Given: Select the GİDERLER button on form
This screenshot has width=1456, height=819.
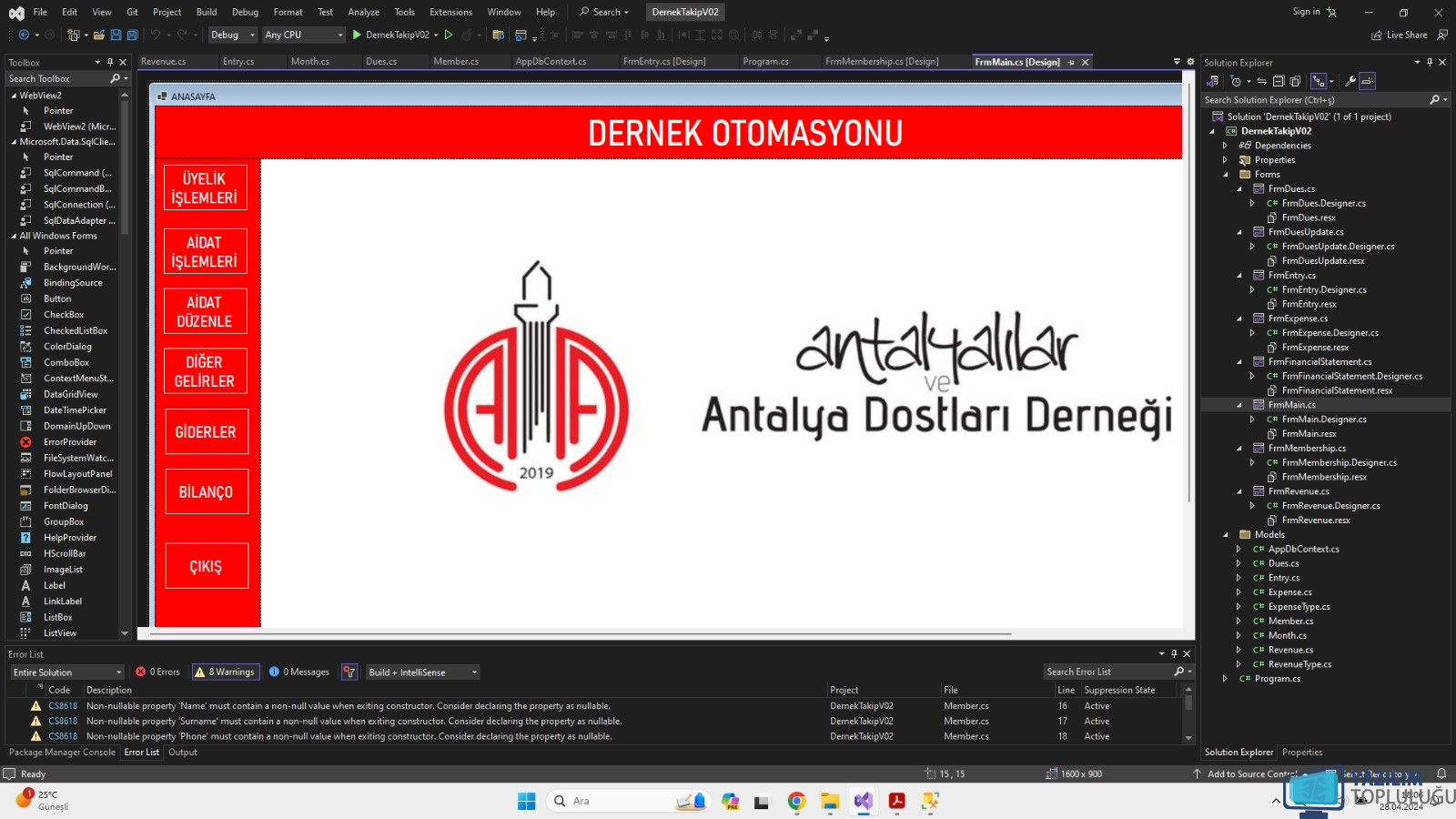Looking at the screenshot, I should (x=206, y=432).
